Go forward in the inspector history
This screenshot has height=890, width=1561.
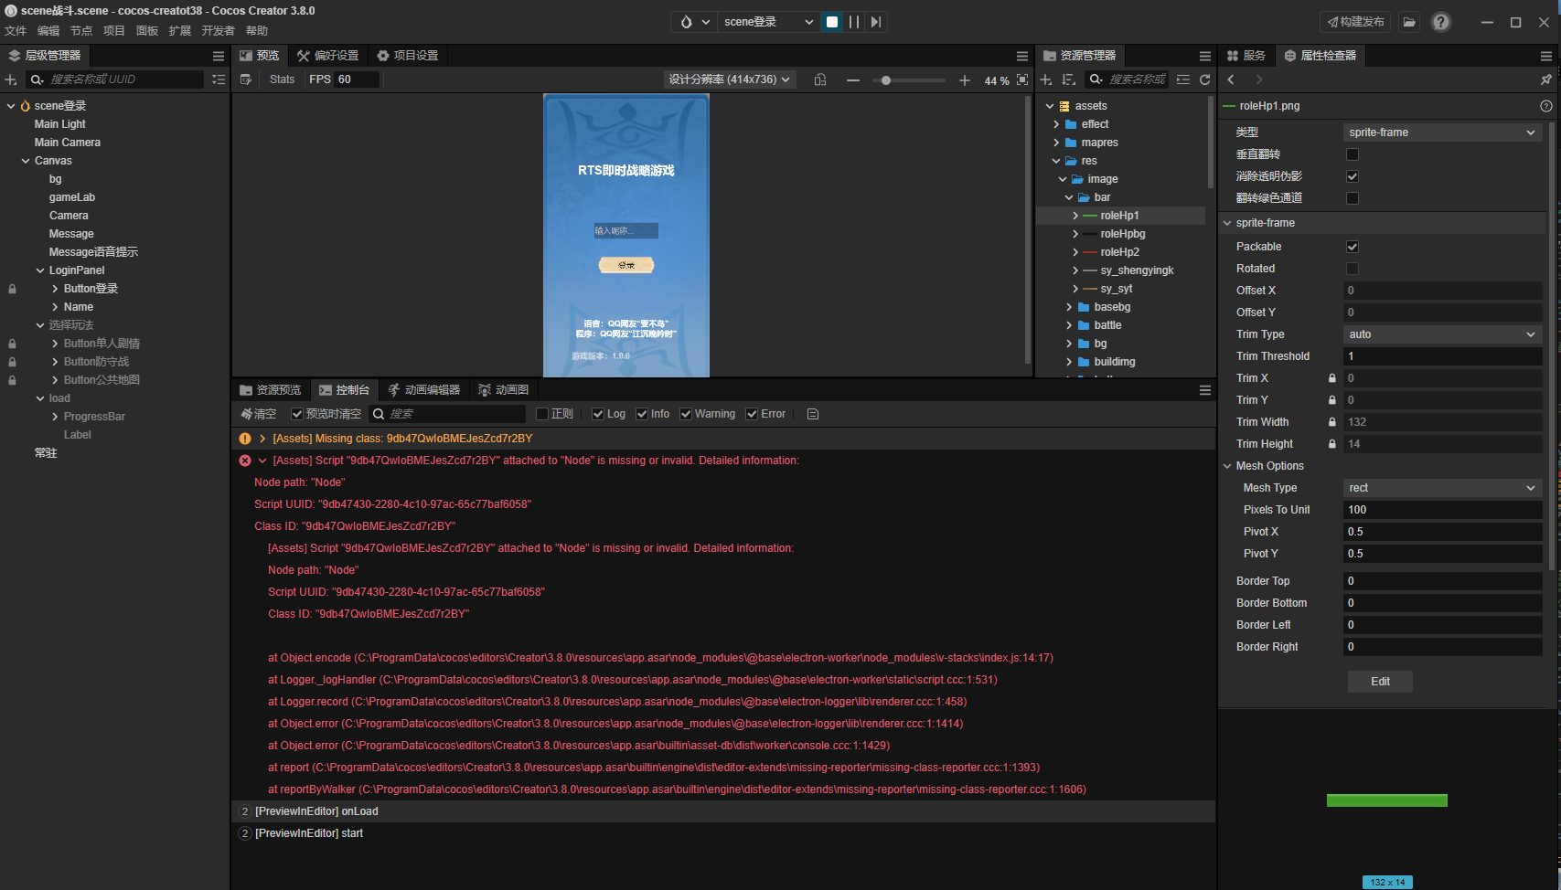1259,79
